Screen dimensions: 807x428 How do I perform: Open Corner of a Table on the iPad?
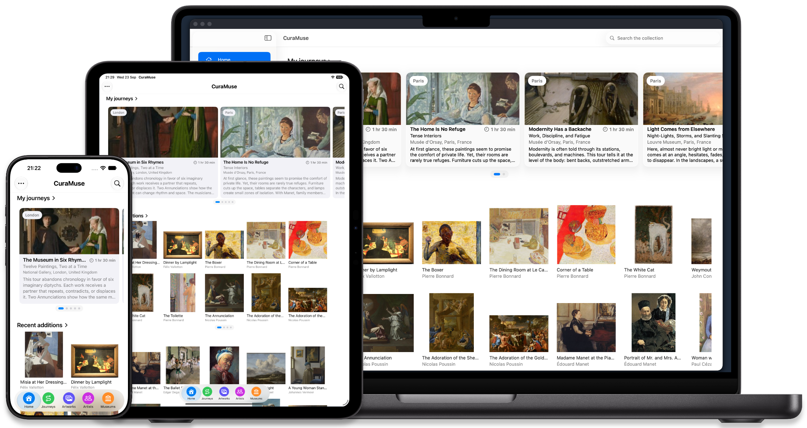[308, 245]
